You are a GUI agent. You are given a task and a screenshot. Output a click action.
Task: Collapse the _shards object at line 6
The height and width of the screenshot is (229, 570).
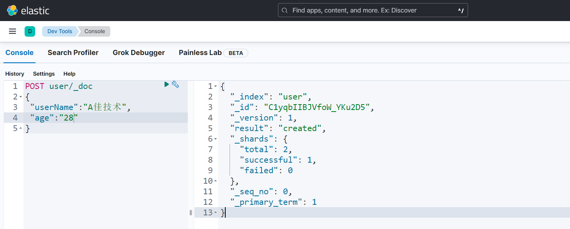(216, 139)
